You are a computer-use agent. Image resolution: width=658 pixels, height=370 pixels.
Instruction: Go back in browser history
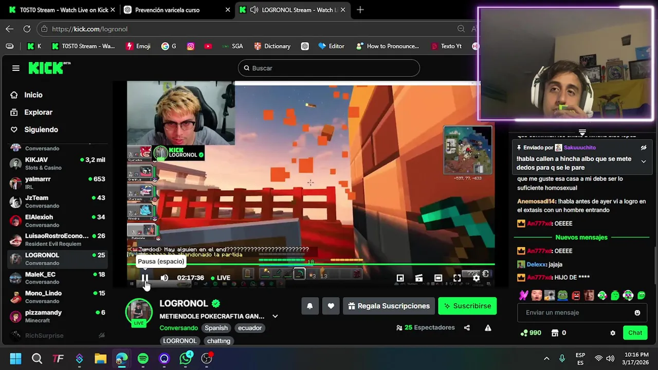click(9, 29)
